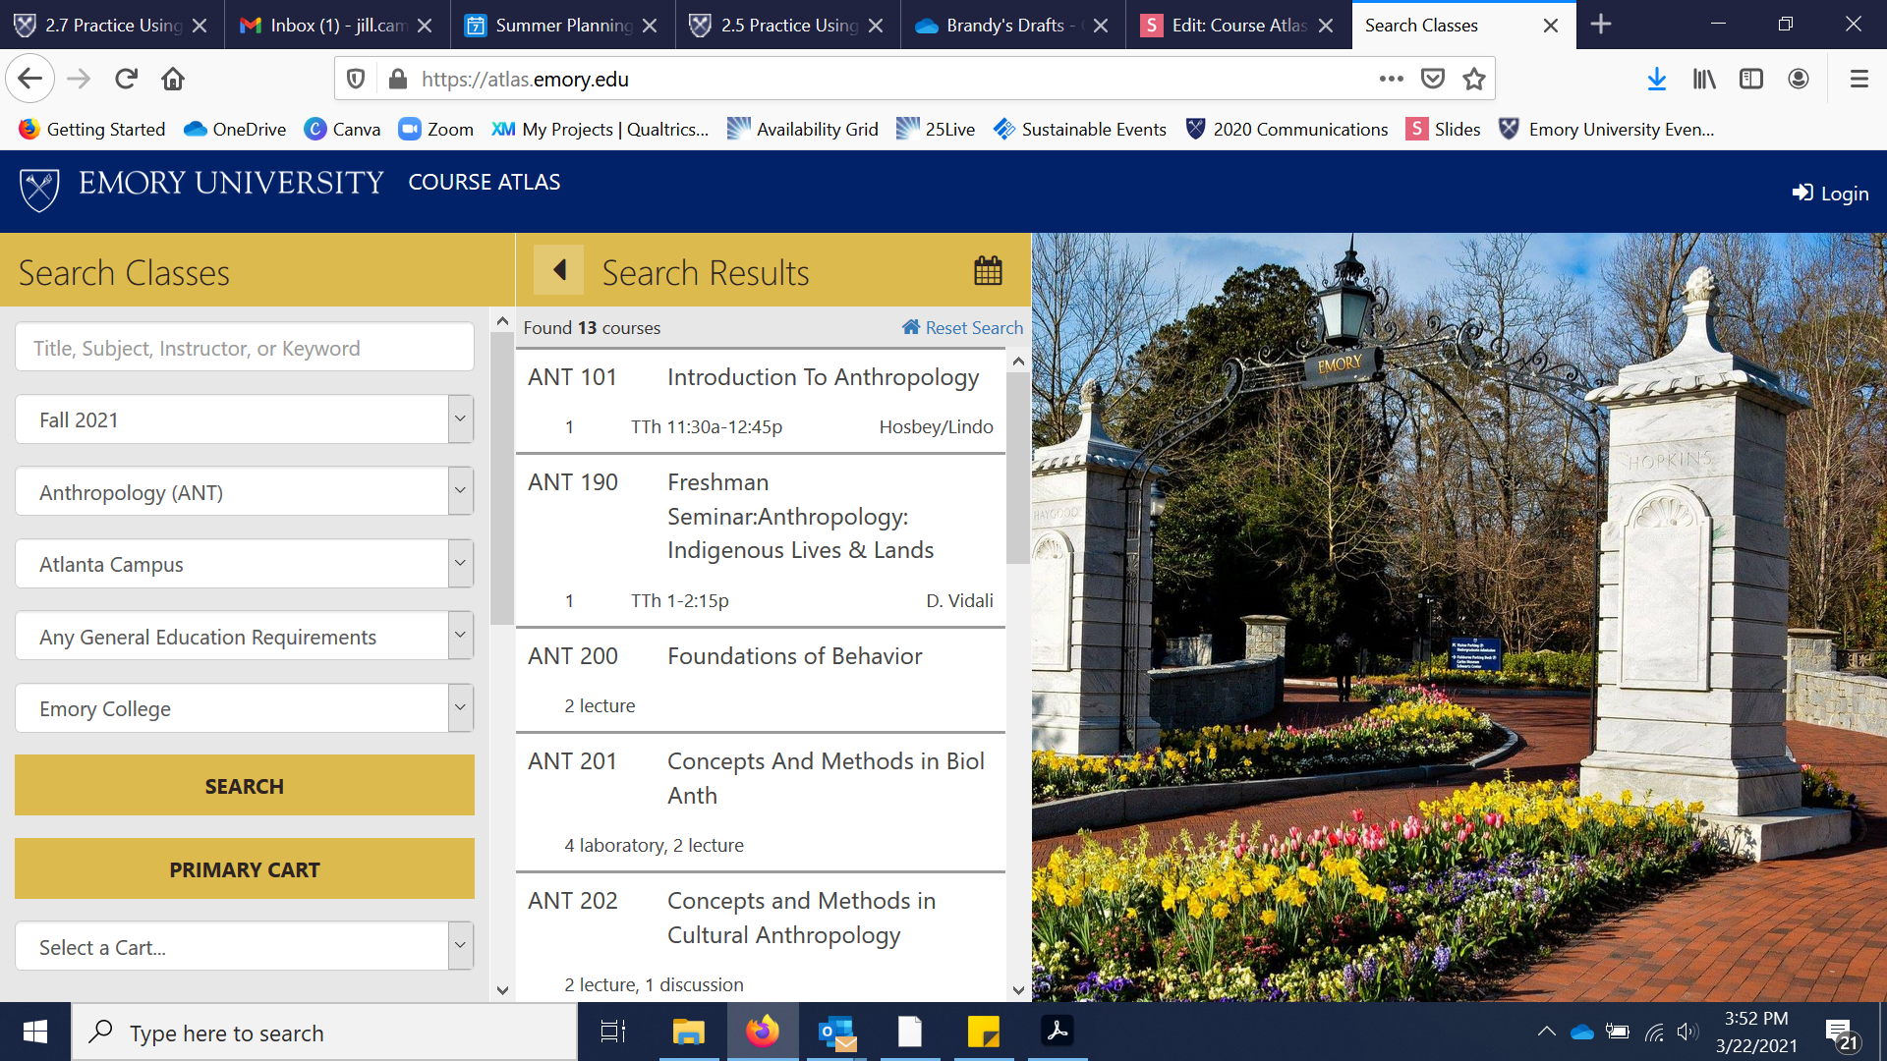The width and height of the screenshot is (1887, 1061).
Task: Open ANT 190 Freshman Seminar result
Action: [x=761, y=540]
